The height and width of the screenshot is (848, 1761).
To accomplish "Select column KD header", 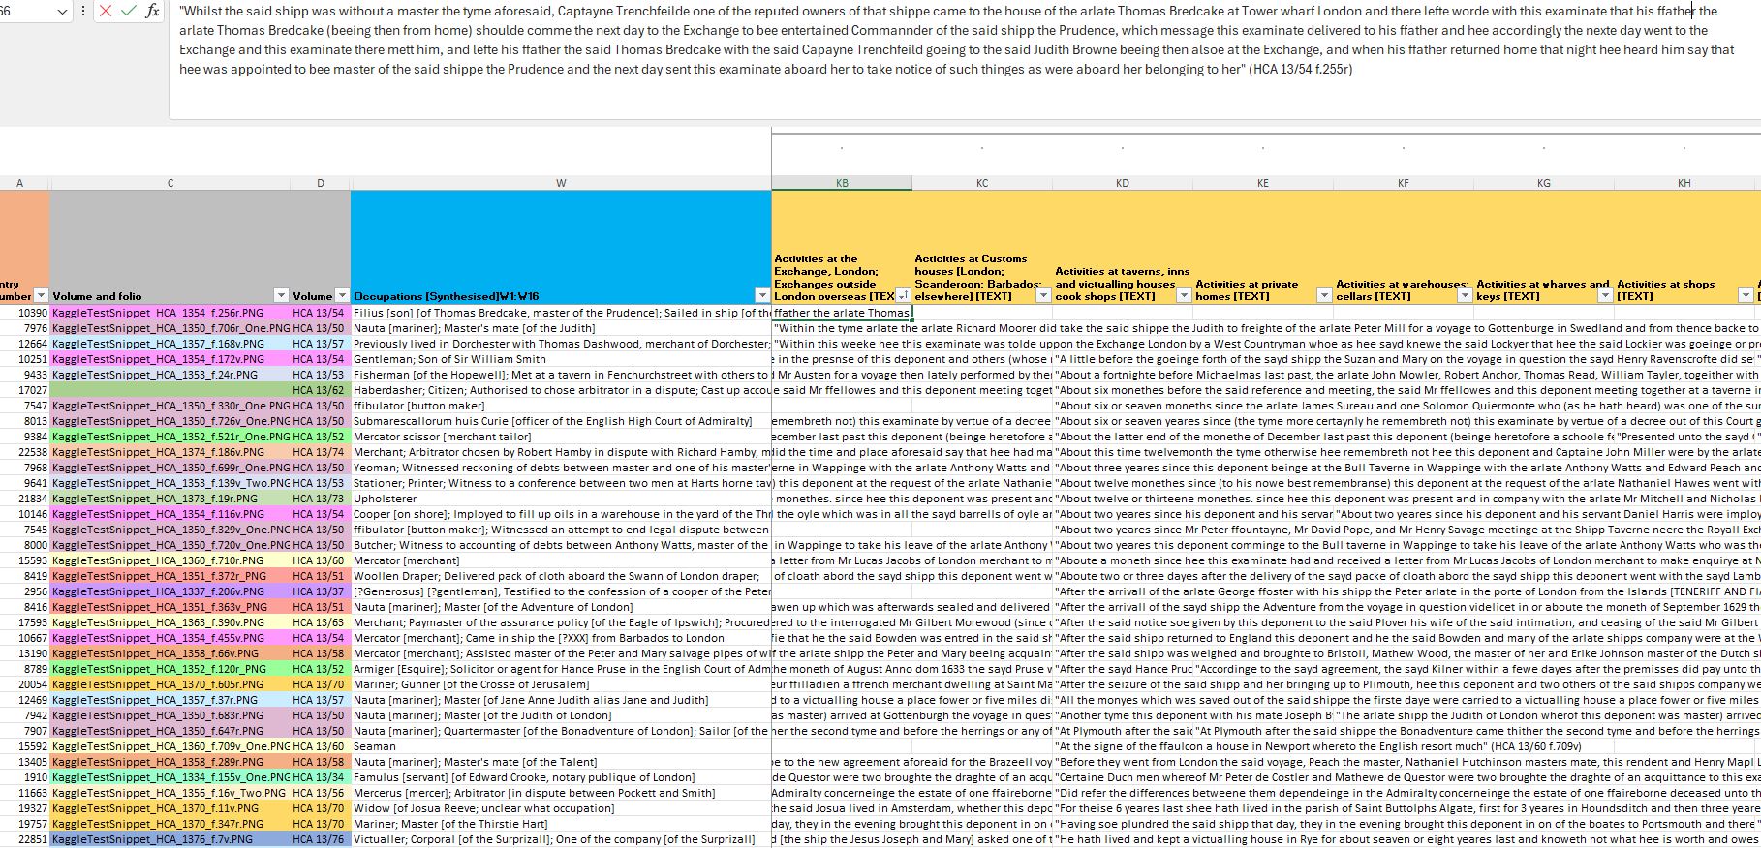I will [x=1122, y=183].
